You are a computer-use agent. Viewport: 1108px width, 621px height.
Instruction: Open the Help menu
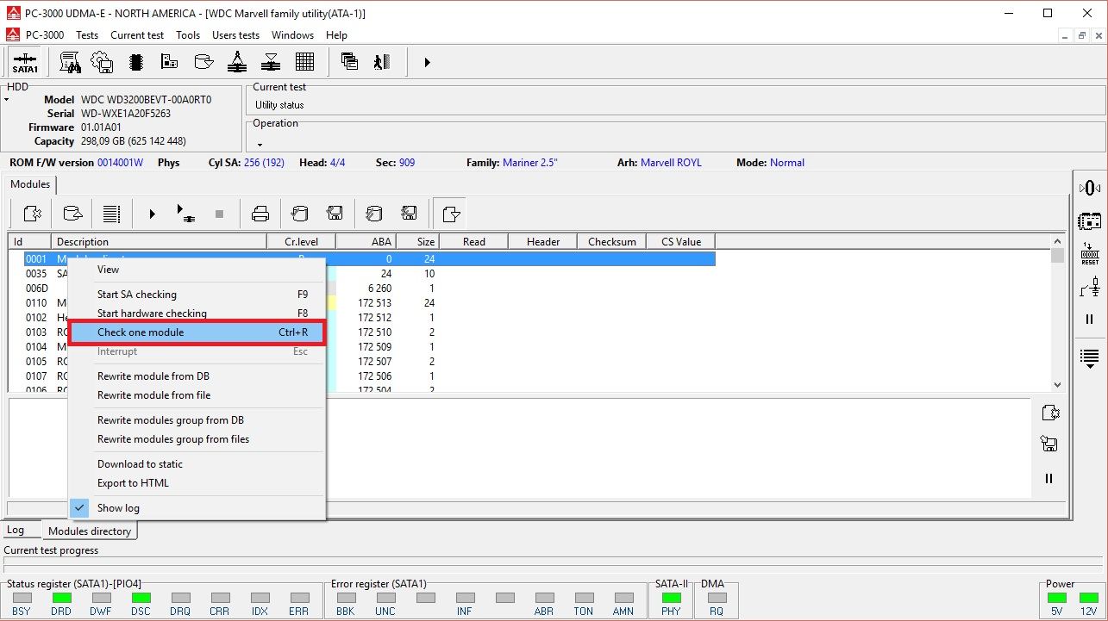coord(336,35)
